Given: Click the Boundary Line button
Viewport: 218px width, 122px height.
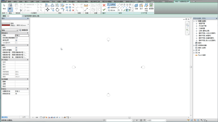Looking at the screenshot, I should (x=111, y=5).
